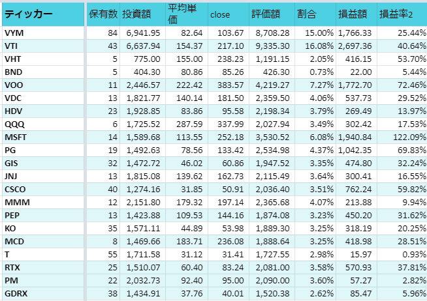Click the 評価額 header cell
Viewport: 427px width, 301px height.
(272, 14)
